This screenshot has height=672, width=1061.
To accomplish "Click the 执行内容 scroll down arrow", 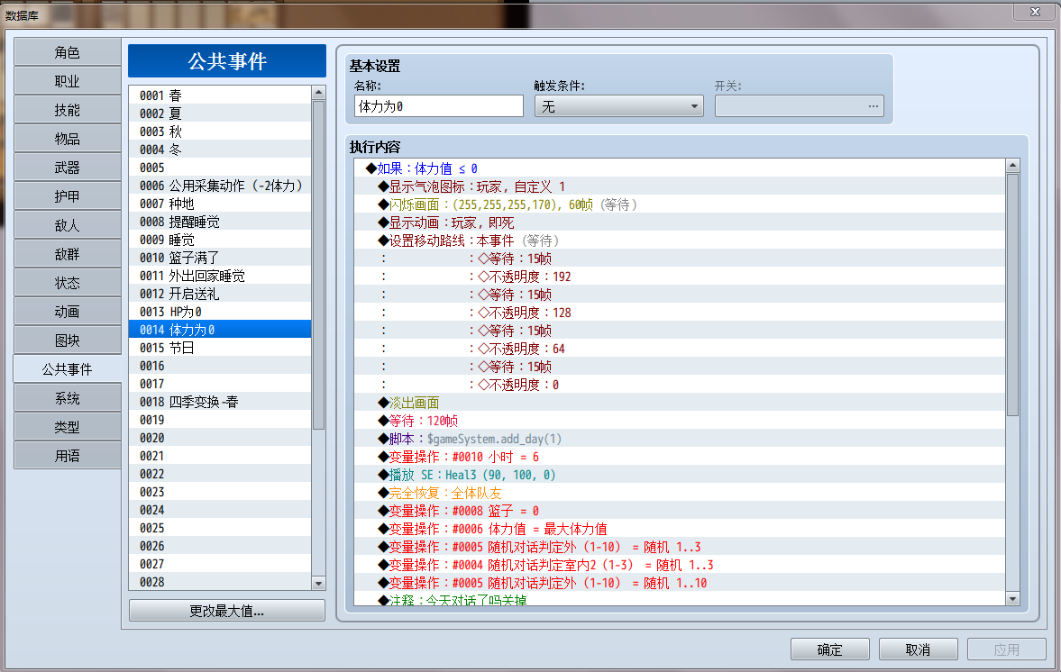I will (1012, 598).
